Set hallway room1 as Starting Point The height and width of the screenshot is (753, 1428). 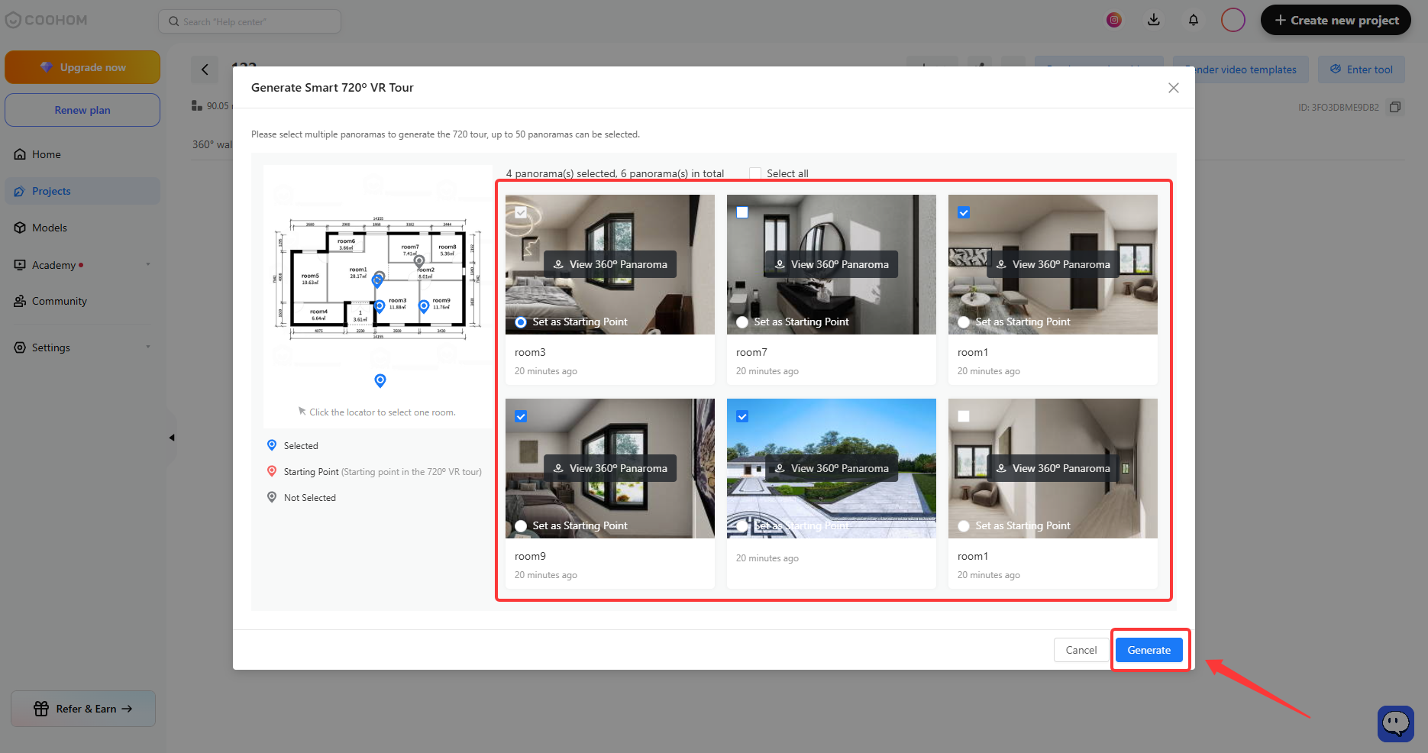point(964,526)
